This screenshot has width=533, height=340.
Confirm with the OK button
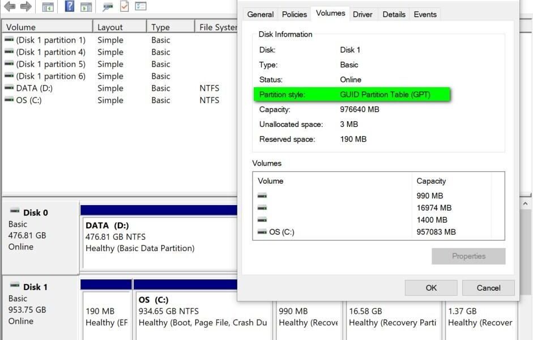pyautogui.click(x=430, y=287)
